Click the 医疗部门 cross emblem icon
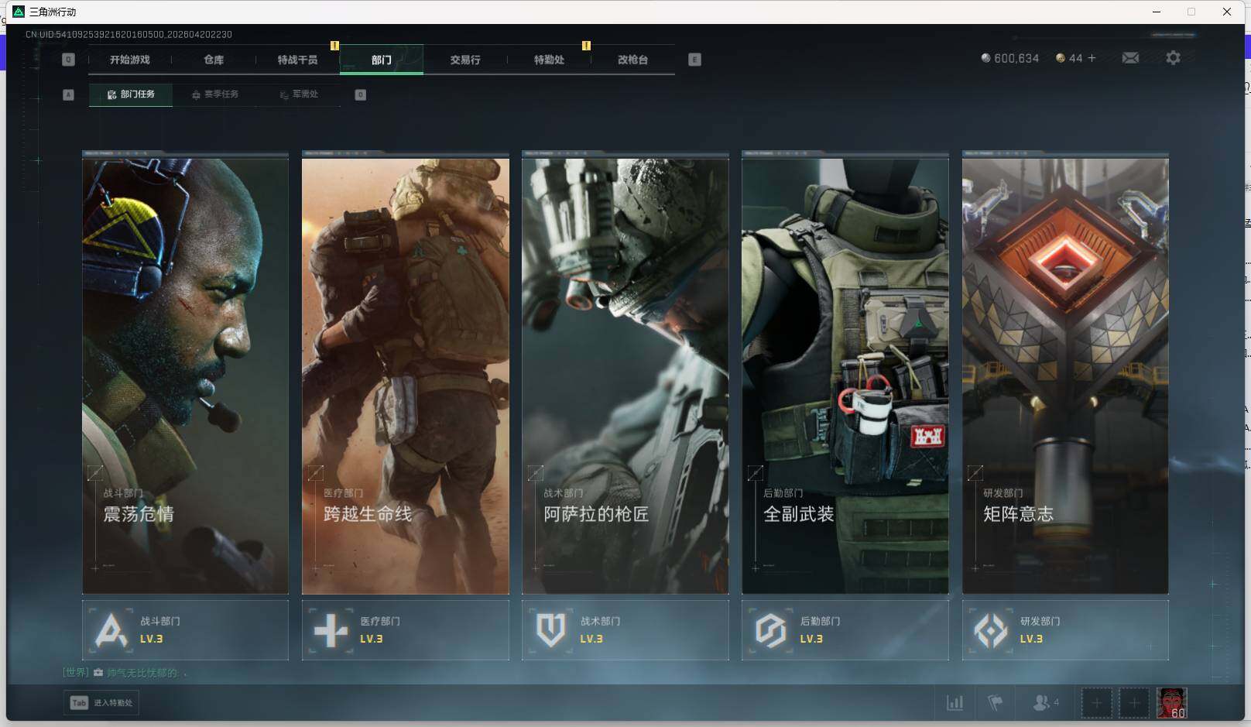Screen dimensions: 1251x727 click(x=331, y=630)
